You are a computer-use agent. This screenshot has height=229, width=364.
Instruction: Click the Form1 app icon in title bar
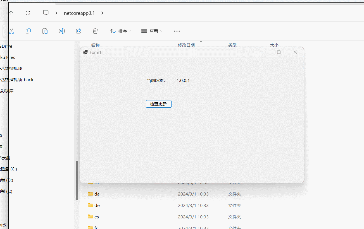pos(85,52)
